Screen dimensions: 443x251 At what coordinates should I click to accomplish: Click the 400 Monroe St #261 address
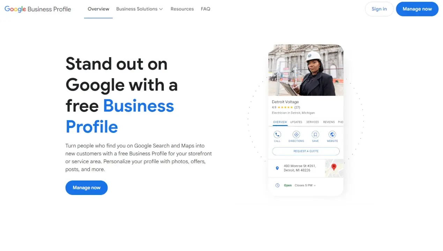point(300,168)
